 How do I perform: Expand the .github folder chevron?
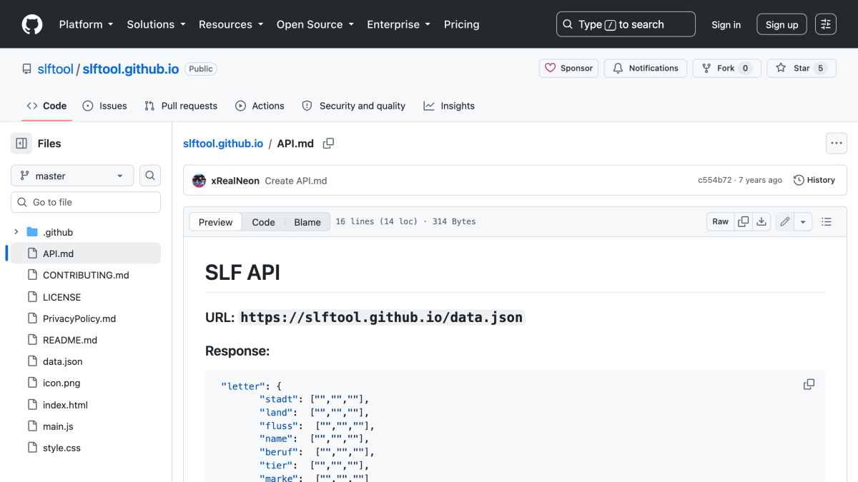coord(16,232)
